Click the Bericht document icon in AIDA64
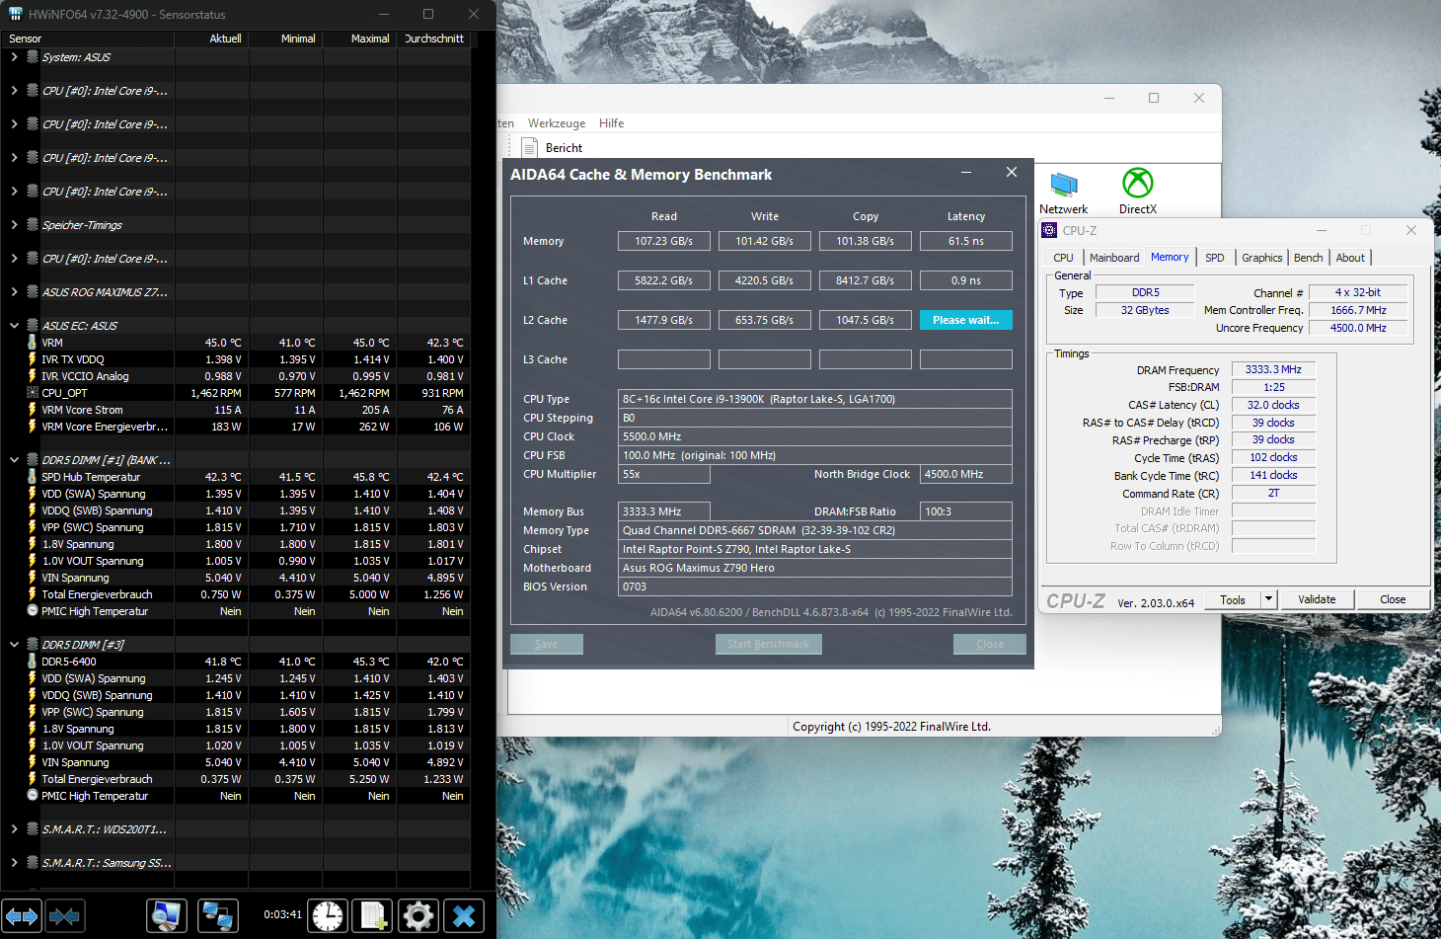Viewport: 1441px width, 939px height. [530, 148]
